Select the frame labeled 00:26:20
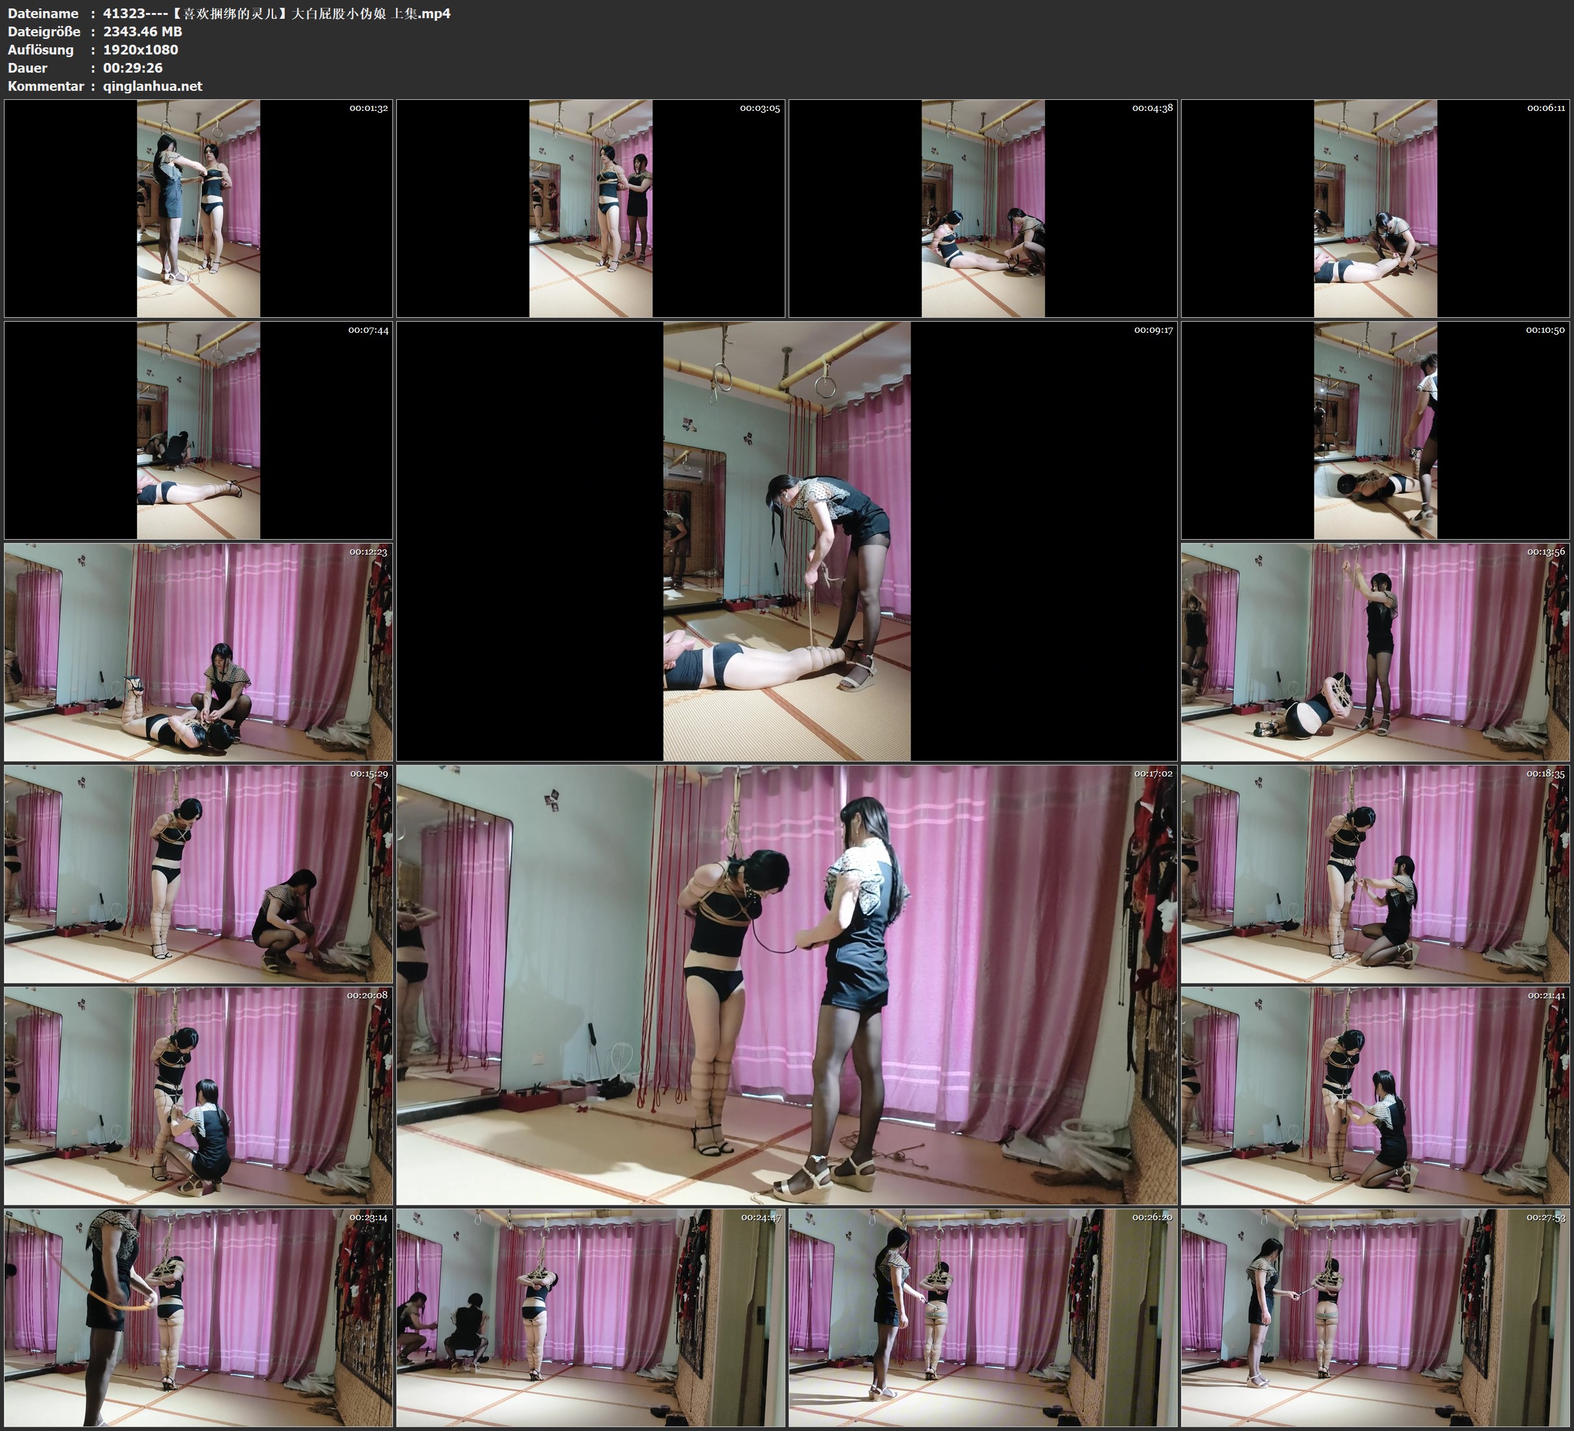The image size is (1574, 1431). pos(983,1317)
